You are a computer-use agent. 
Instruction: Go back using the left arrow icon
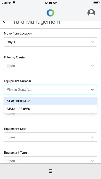(x=4, y=22)
